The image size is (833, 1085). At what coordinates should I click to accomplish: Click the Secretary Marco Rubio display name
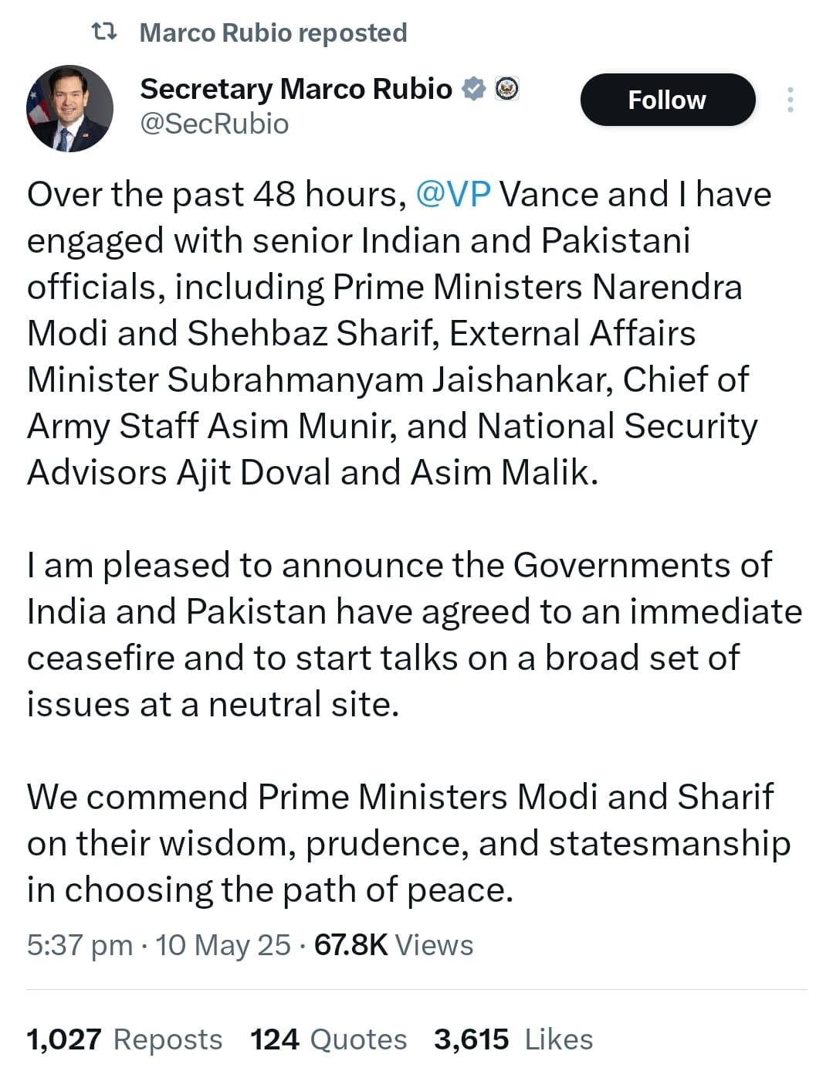[296, 89]
